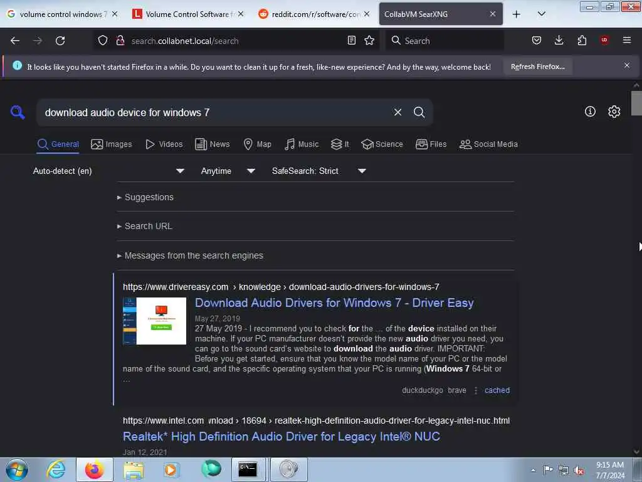Select the Files search category
This screenshot has height=482, width=642.
(x=431, y=144)
